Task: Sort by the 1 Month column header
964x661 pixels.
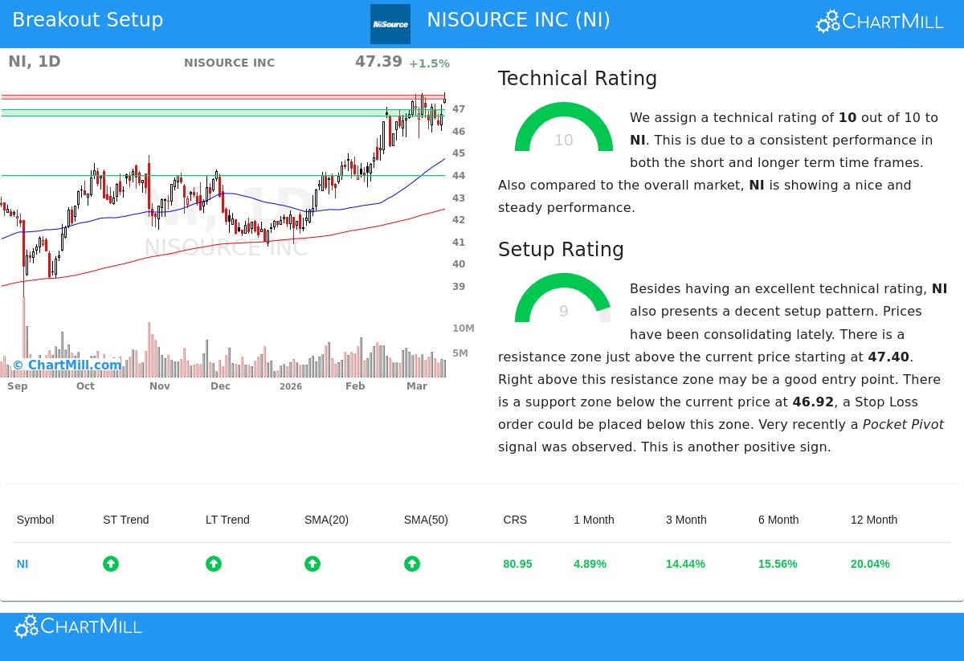Action: coord(594,520)
